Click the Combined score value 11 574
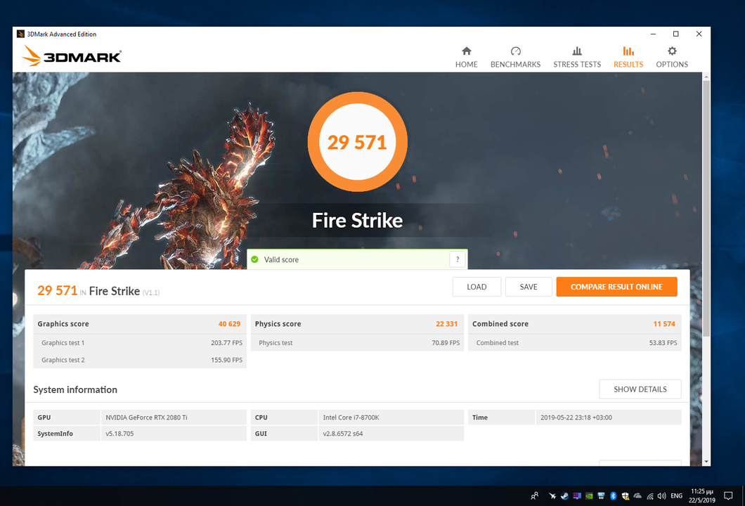Screen dimensions: 745x506 coord(664,324)
